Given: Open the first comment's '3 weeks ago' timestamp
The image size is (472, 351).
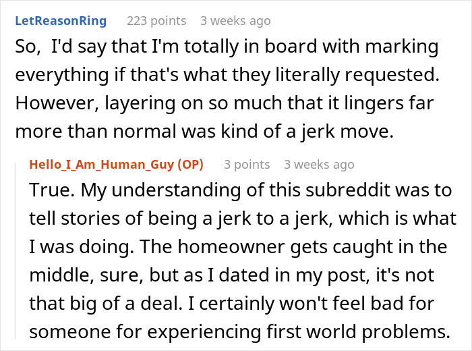Looking at the screenshot, I should tap(235, 21).
